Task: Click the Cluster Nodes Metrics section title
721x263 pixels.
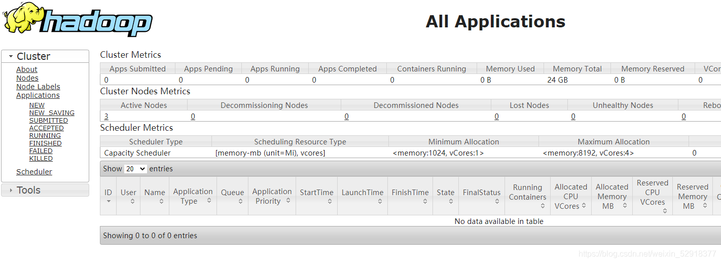Action: [145, 91]
